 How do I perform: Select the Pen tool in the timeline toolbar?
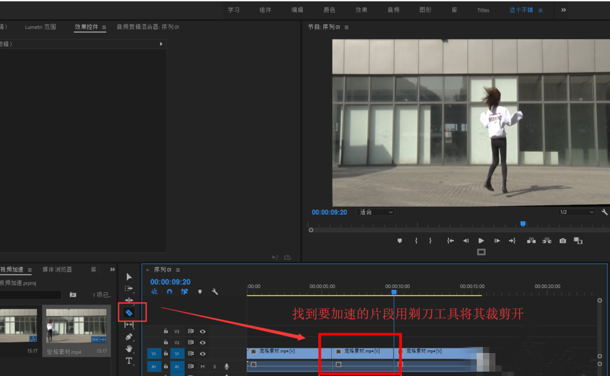[x=129, y=336]
